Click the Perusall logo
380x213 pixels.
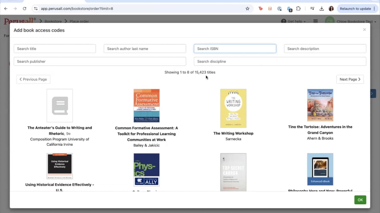coord(20,21)
